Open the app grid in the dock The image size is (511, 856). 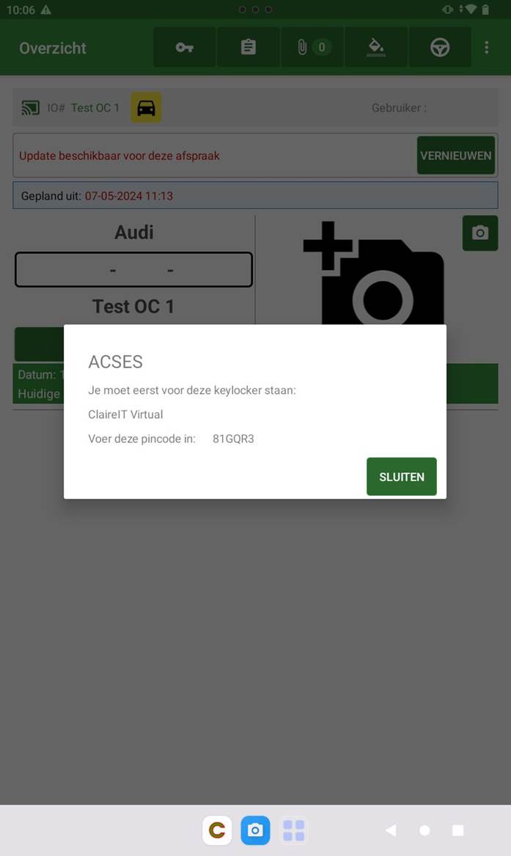coord(293,830)
